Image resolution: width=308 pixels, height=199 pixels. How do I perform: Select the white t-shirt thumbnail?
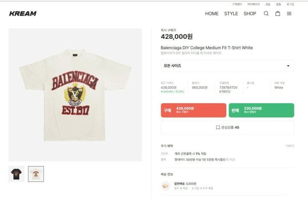pyautogui.click(x=36, y=174)
